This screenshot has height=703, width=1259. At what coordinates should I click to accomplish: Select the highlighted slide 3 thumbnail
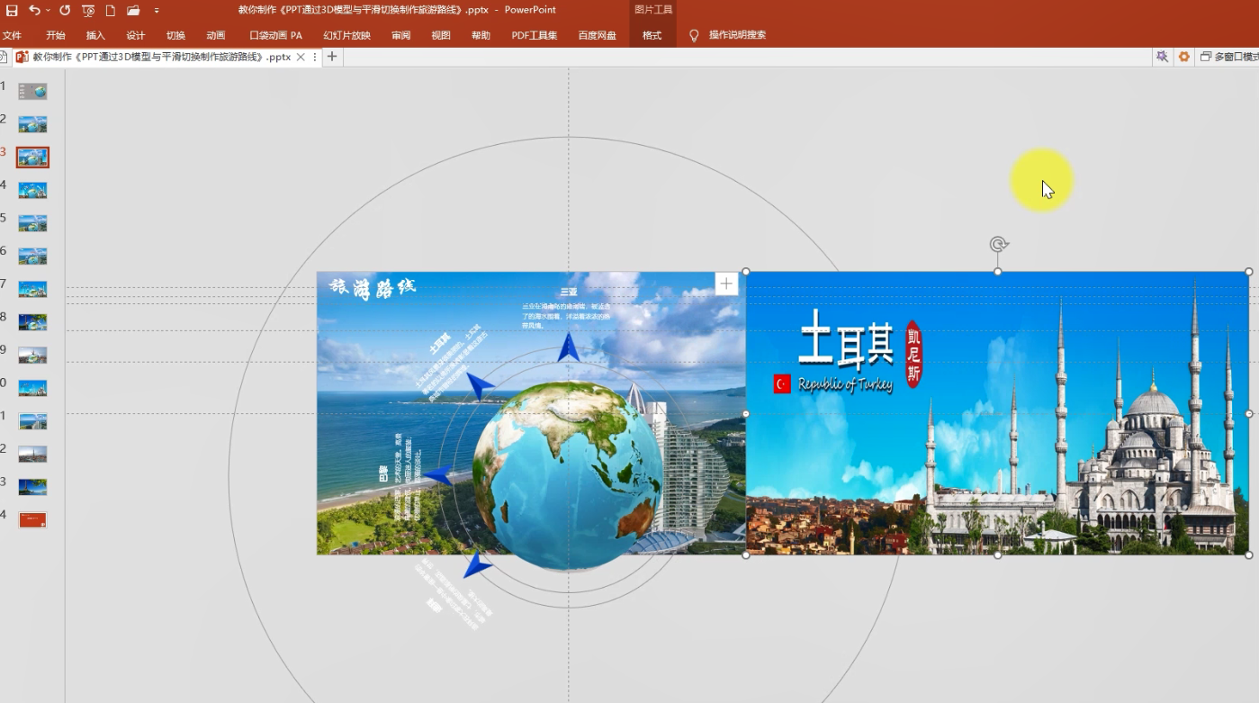click(32, 158)
